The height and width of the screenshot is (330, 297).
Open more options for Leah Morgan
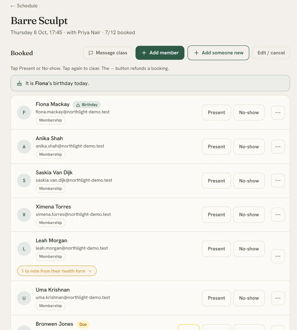coord(278,256)
